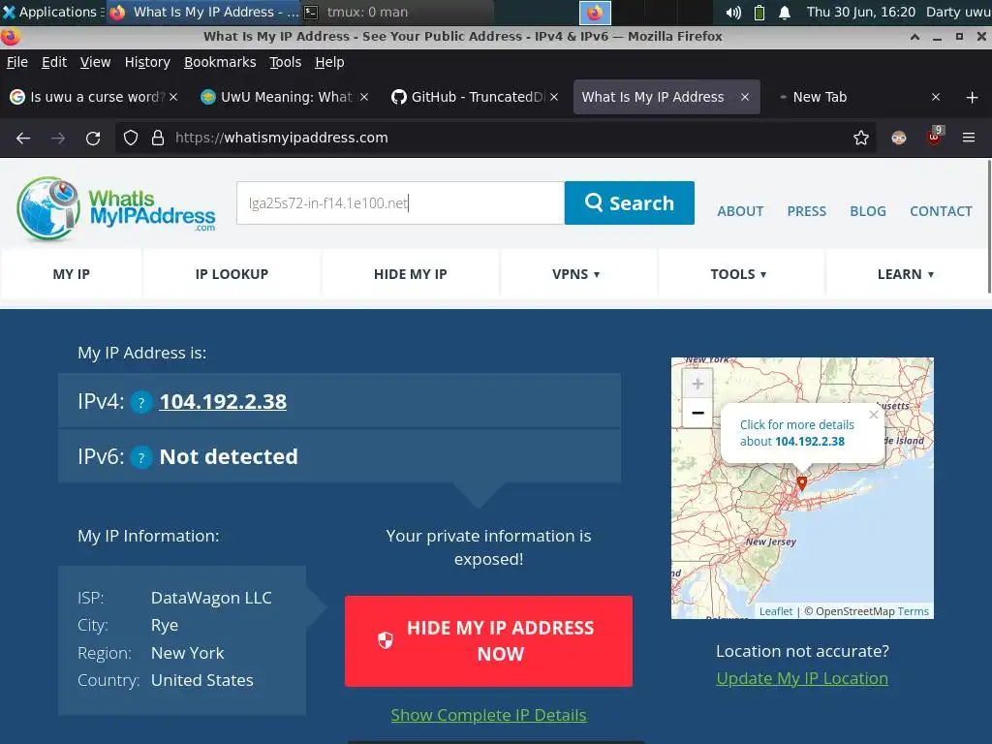
Task: Open the Leaflet attribution link on map
Action: point(776,611)
